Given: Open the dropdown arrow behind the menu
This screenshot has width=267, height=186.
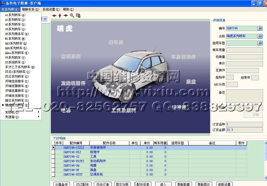Looking at the screenshot, I should 45,19.
